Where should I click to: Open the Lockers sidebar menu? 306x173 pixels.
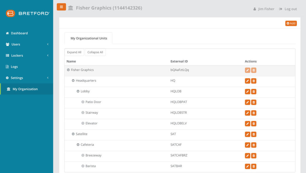coord(27,56)
